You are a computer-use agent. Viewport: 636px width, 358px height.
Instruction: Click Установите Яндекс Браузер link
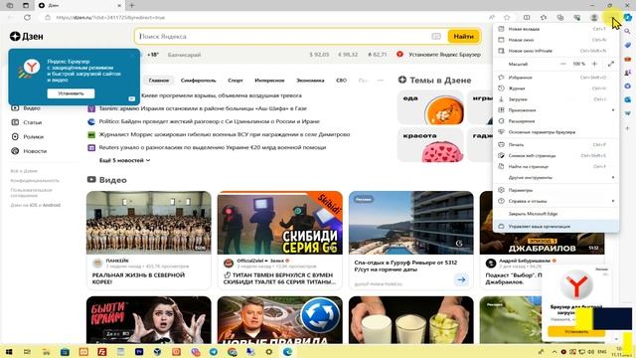pyautogui.click(x=444, y=55)
